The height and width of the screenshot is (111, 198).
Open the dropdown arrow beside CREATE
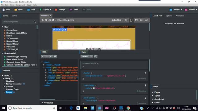(x=91, y=56)
